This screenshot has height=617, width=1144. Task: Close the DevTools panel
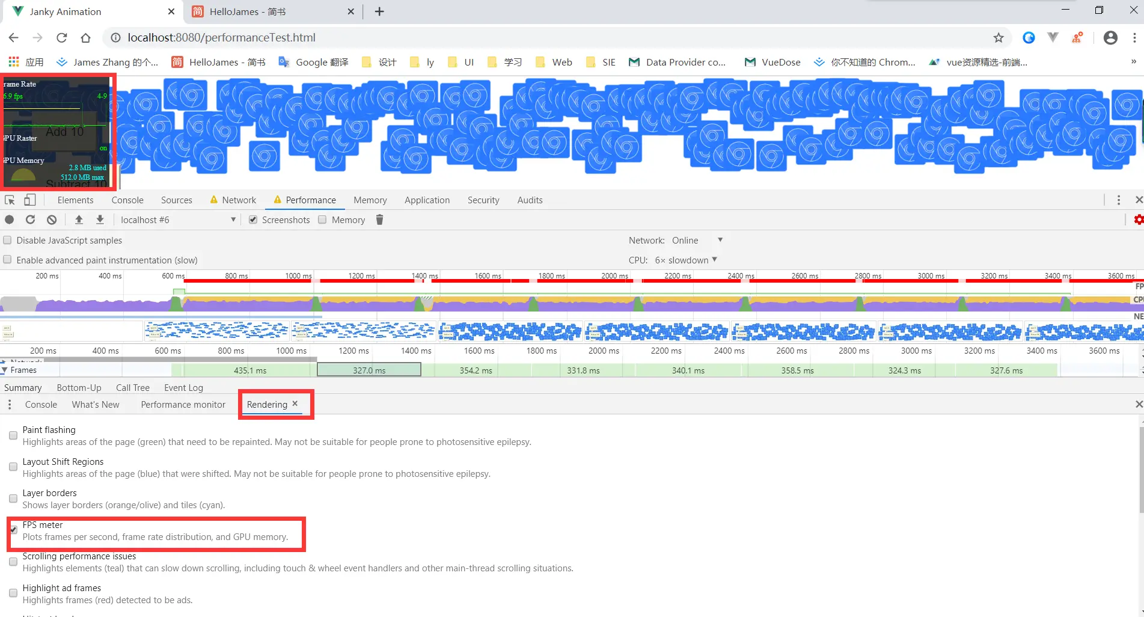coord(1139,200)
